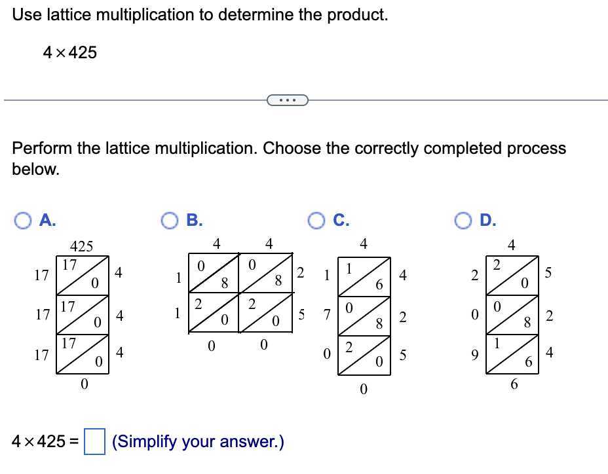Expand the ellipsis divider control
The height and width of the screenshot is (474, 608).
pyautogui.click(x=288, y=100)
